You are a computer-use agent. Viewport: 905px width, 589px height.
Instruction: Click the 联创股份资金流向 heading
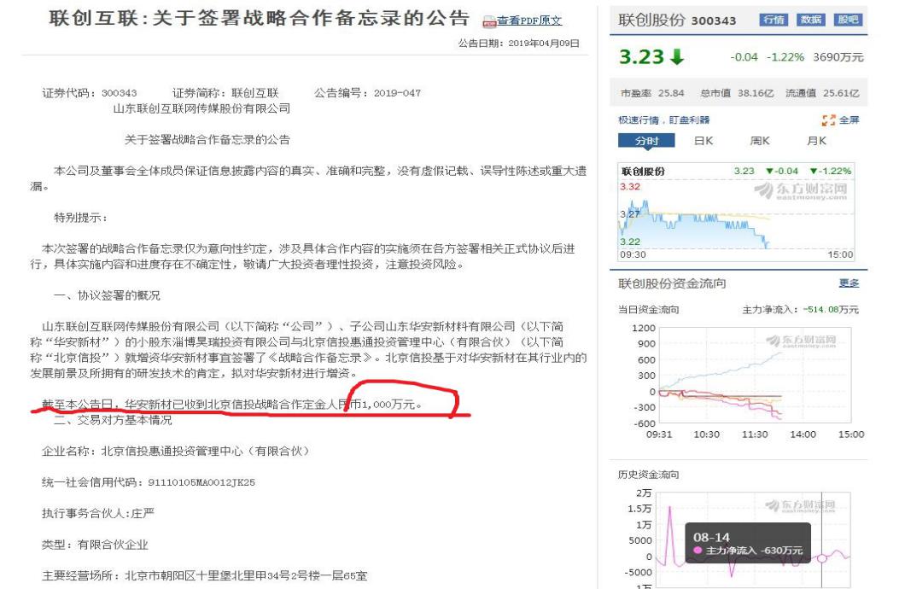[672, 283]
